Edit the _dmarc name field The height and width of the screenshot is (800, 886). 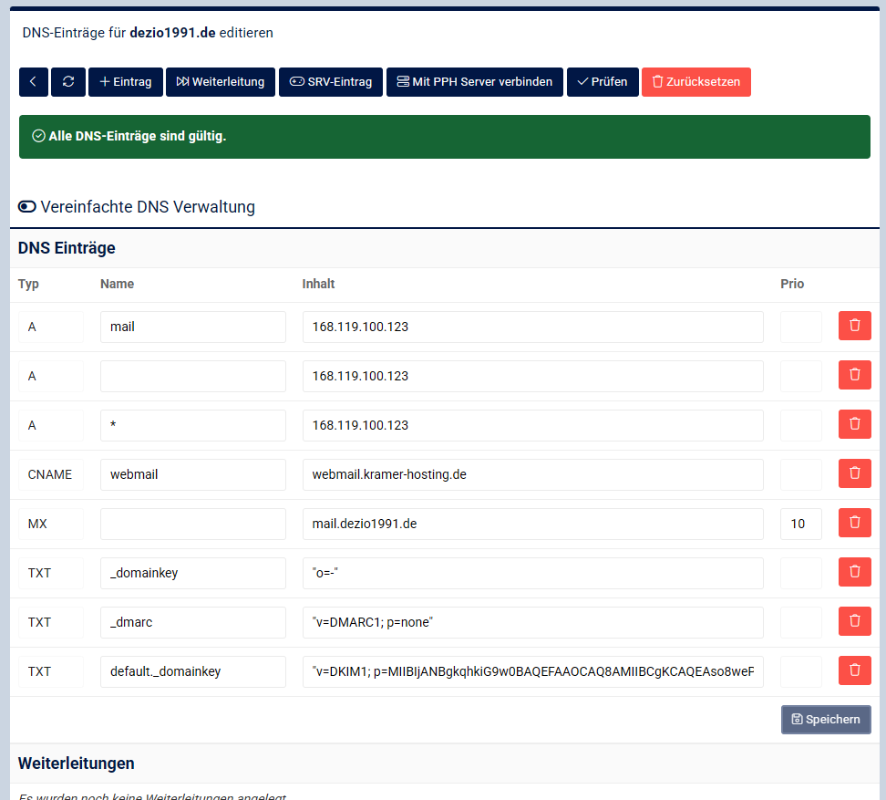(193, 622)
